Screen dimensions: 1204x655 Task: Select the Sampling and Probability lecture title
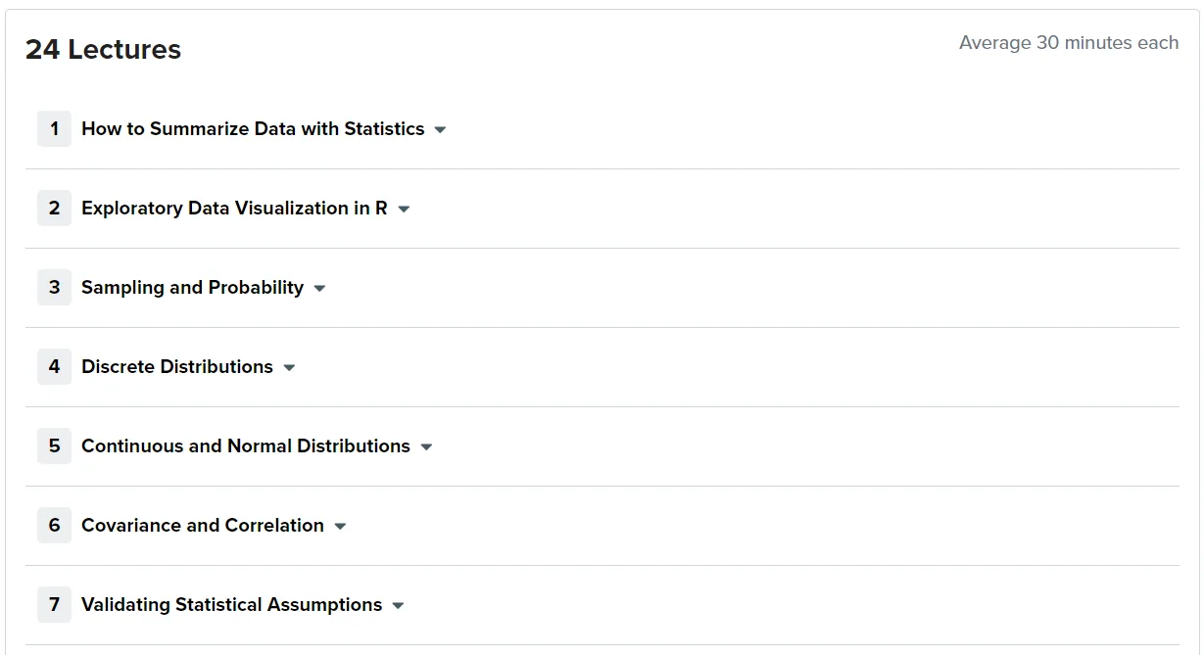(192, 287)
